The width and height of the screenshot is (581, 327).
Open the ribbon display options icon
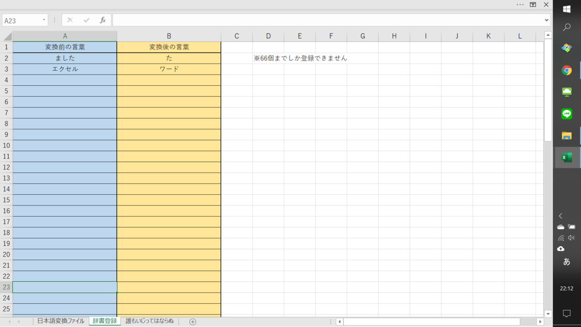(533, 4)
